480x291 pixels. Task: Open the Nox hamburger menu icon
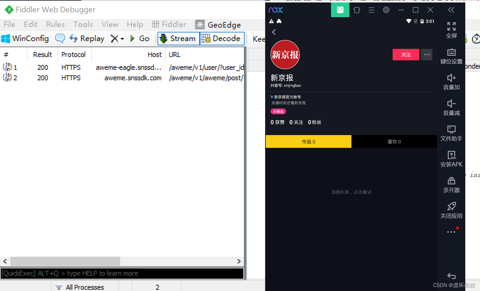click(371, 10)
